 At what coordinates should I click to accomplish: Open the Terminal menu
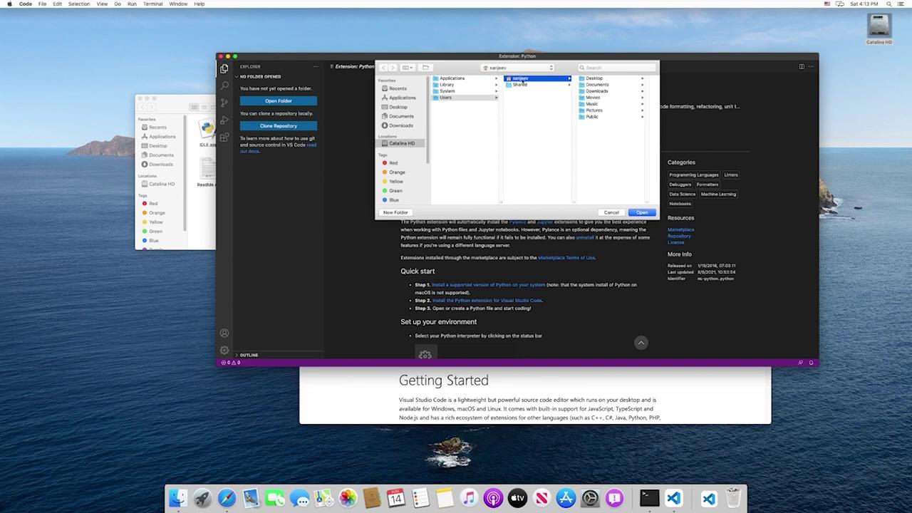point(152,4)
